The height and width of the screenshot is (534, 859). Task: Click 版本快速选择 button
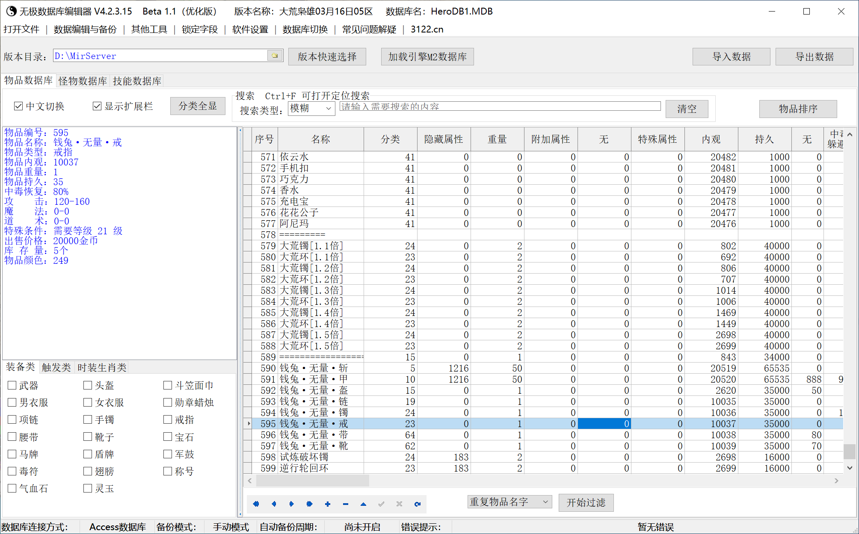coord(327,56)
